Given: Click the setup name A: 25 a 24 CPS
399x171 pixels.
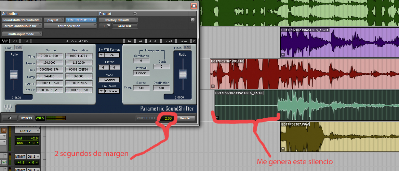Looking at the screenshot, I should (x=77, y=41).
